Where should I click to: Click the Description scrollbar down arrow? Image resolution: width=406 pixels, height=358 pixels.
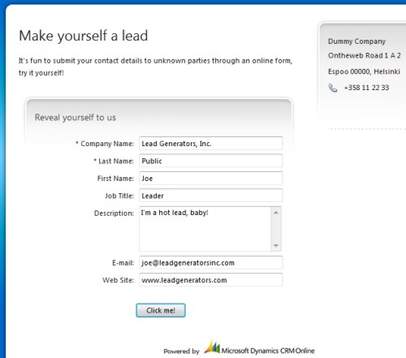pos(276,245)
